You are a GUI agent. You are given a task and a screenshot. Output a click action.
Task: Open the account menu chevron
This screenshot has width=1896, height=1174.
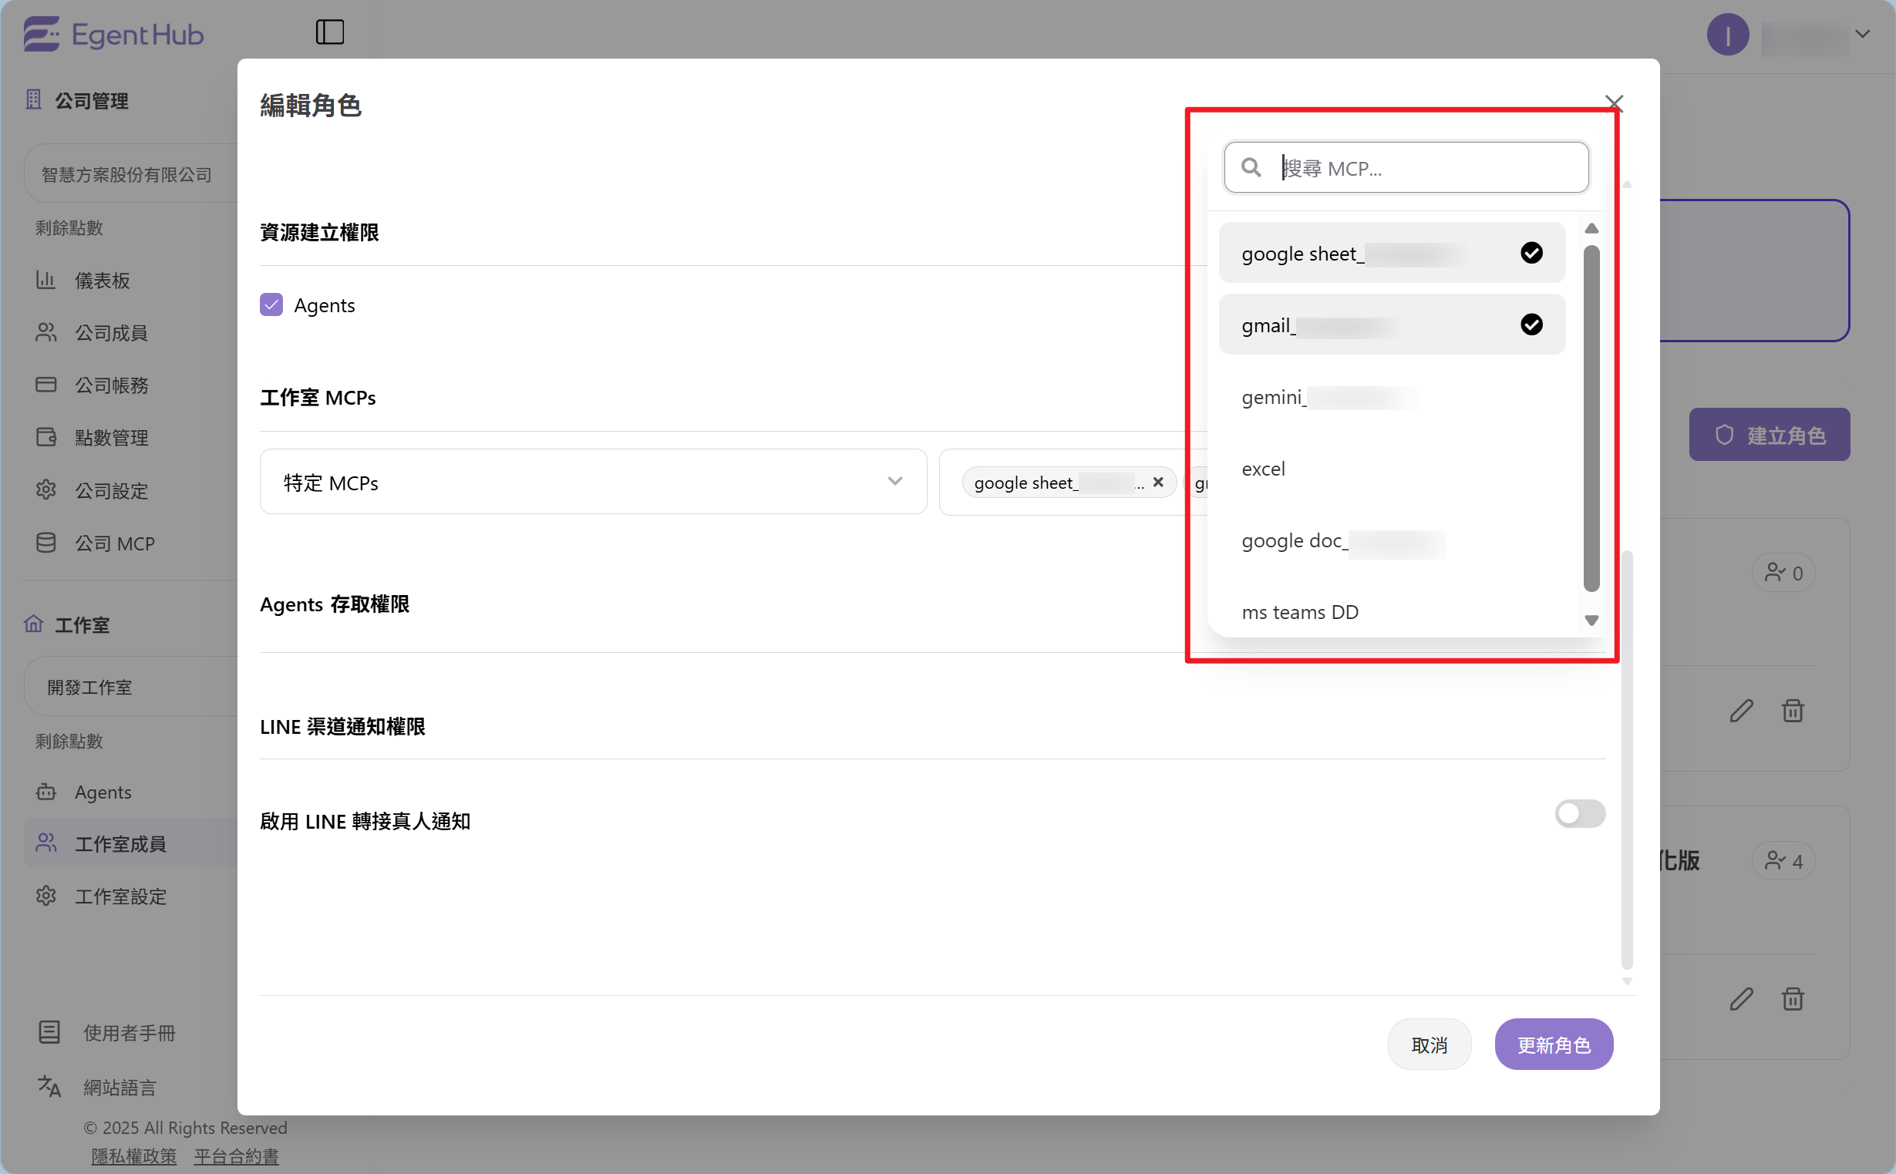1863,34
